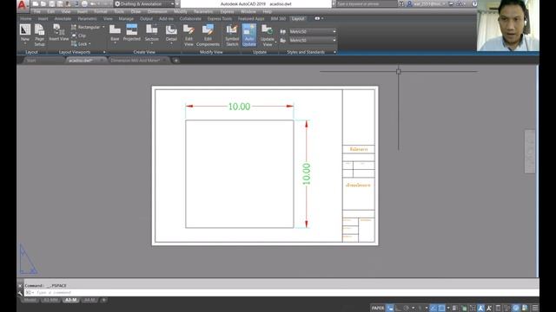Open the Draw menu

tap(136, 11)
